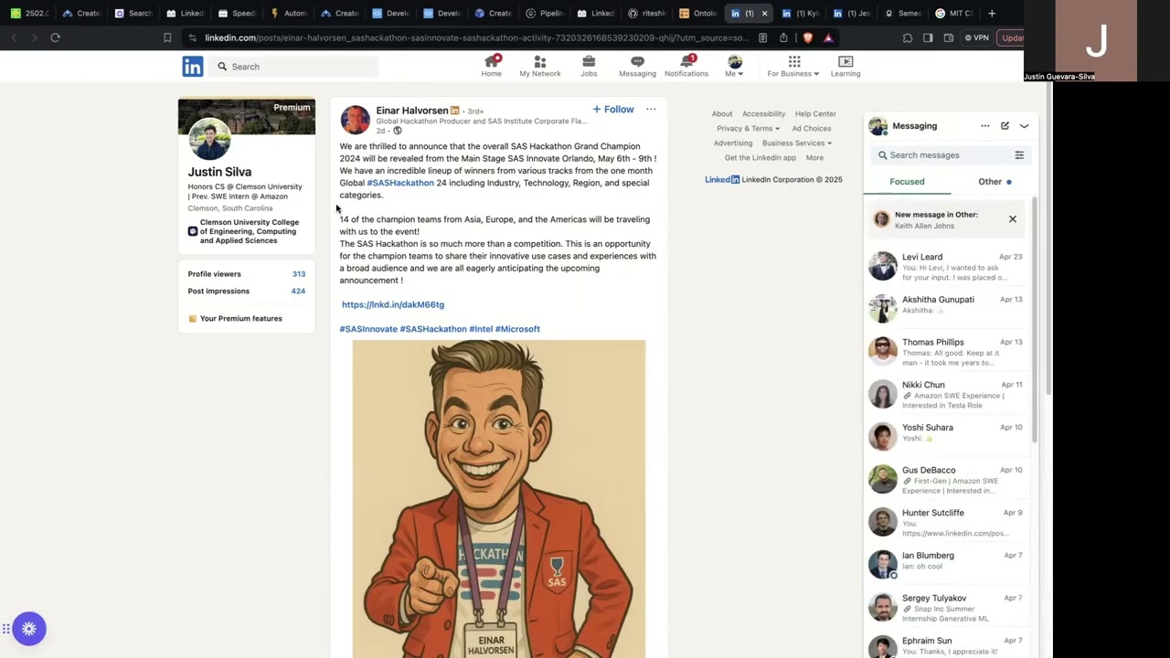Reload the page in browser toolbar
The width and height of the screenshot is (1170, 658).
55,37
